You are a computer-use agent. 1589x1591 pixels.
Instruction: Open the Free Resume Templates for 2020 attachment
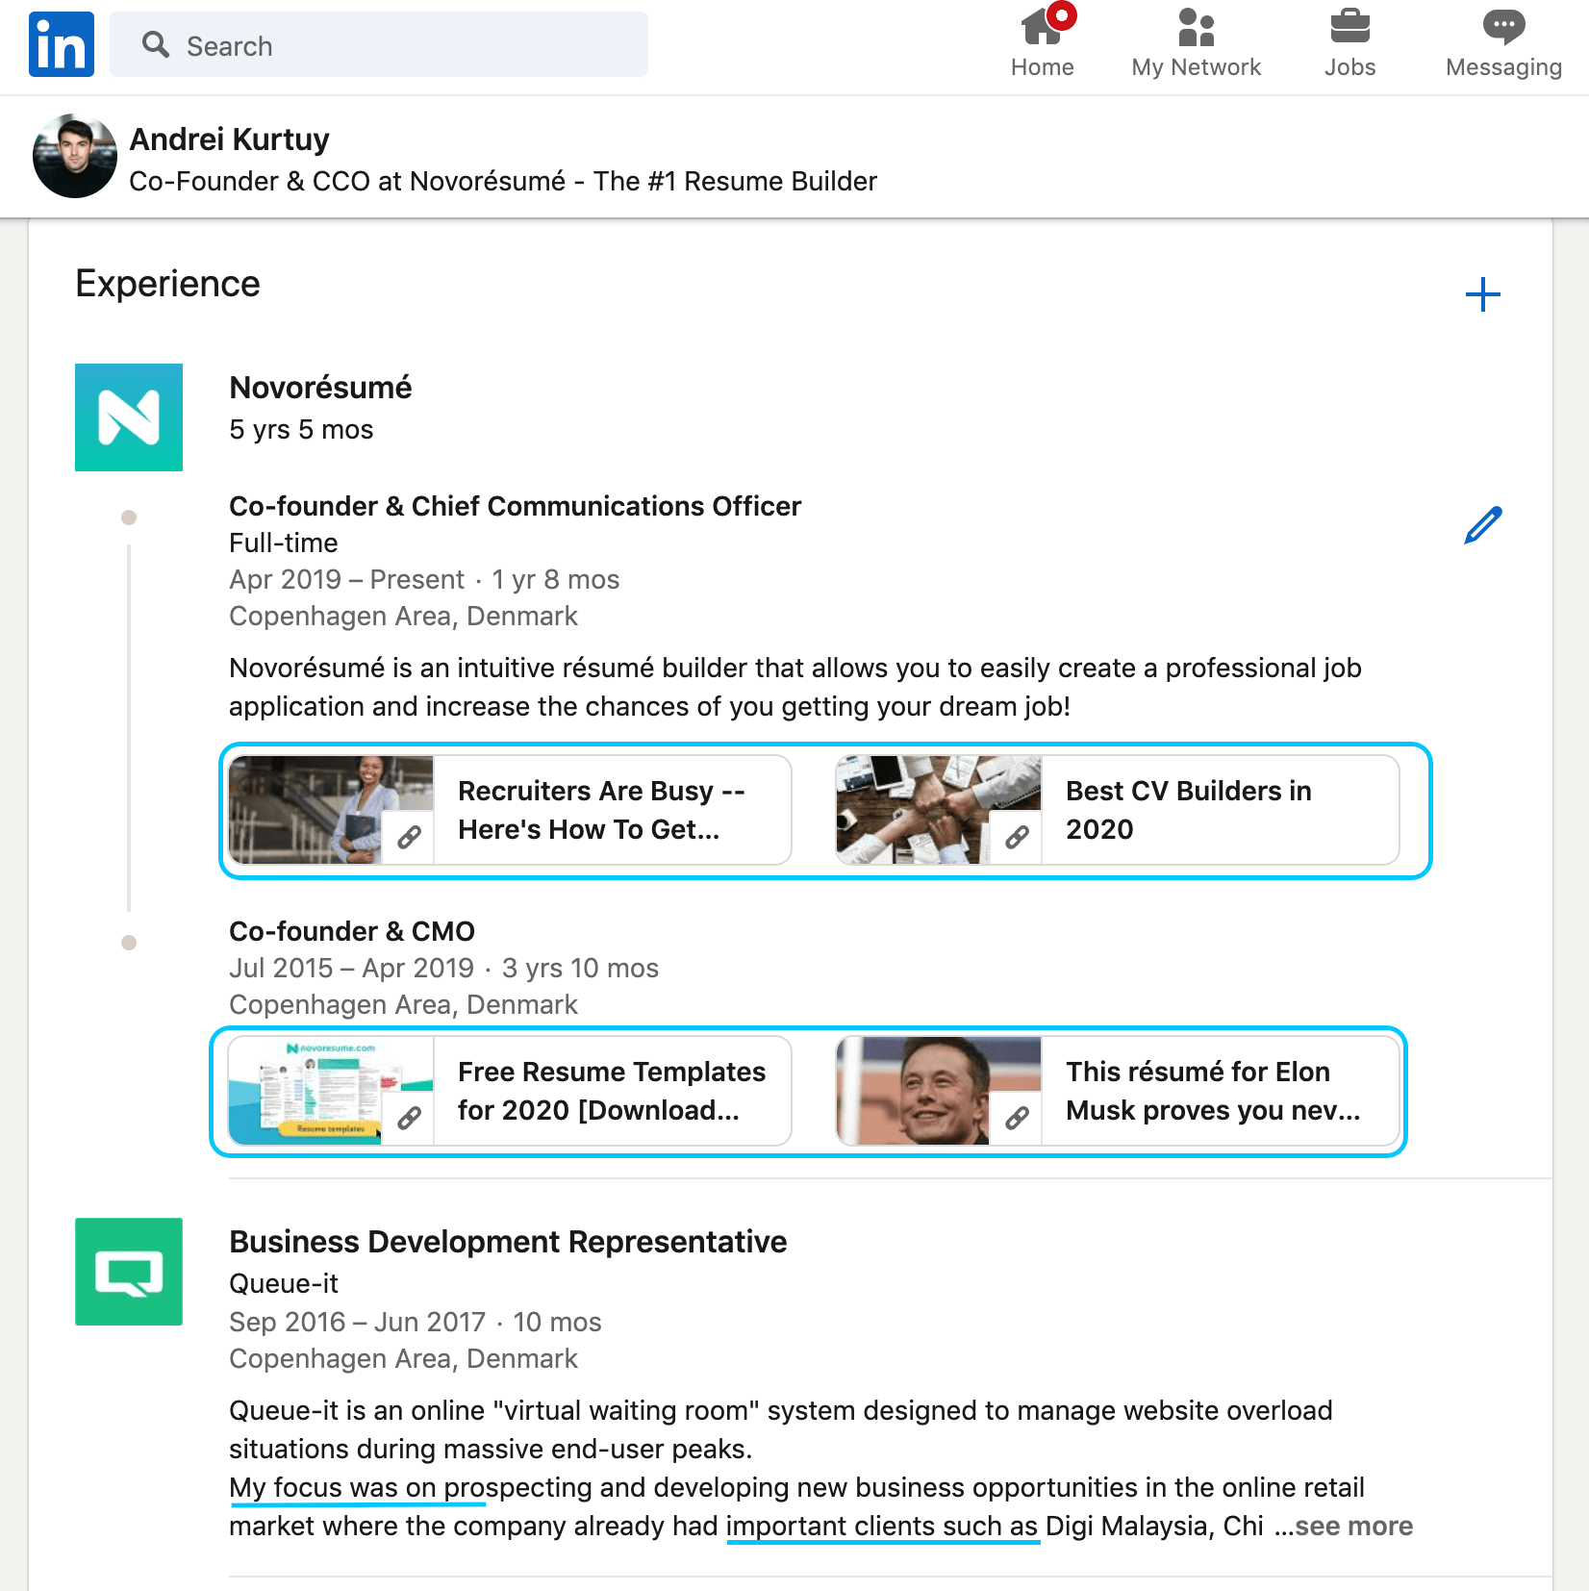tap(612, 1091)
